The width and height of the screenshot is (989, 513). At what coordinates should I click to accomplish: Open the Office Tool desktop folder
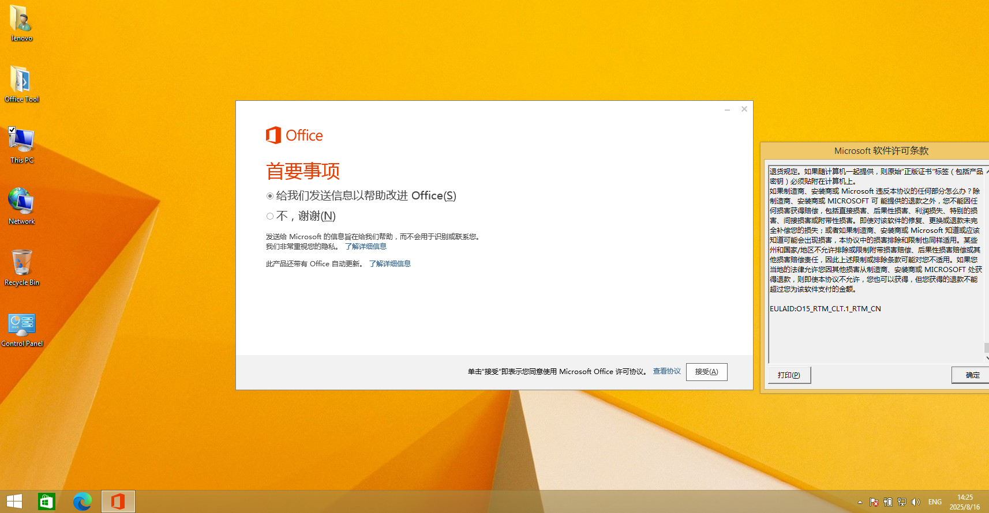tap(21, 81)
